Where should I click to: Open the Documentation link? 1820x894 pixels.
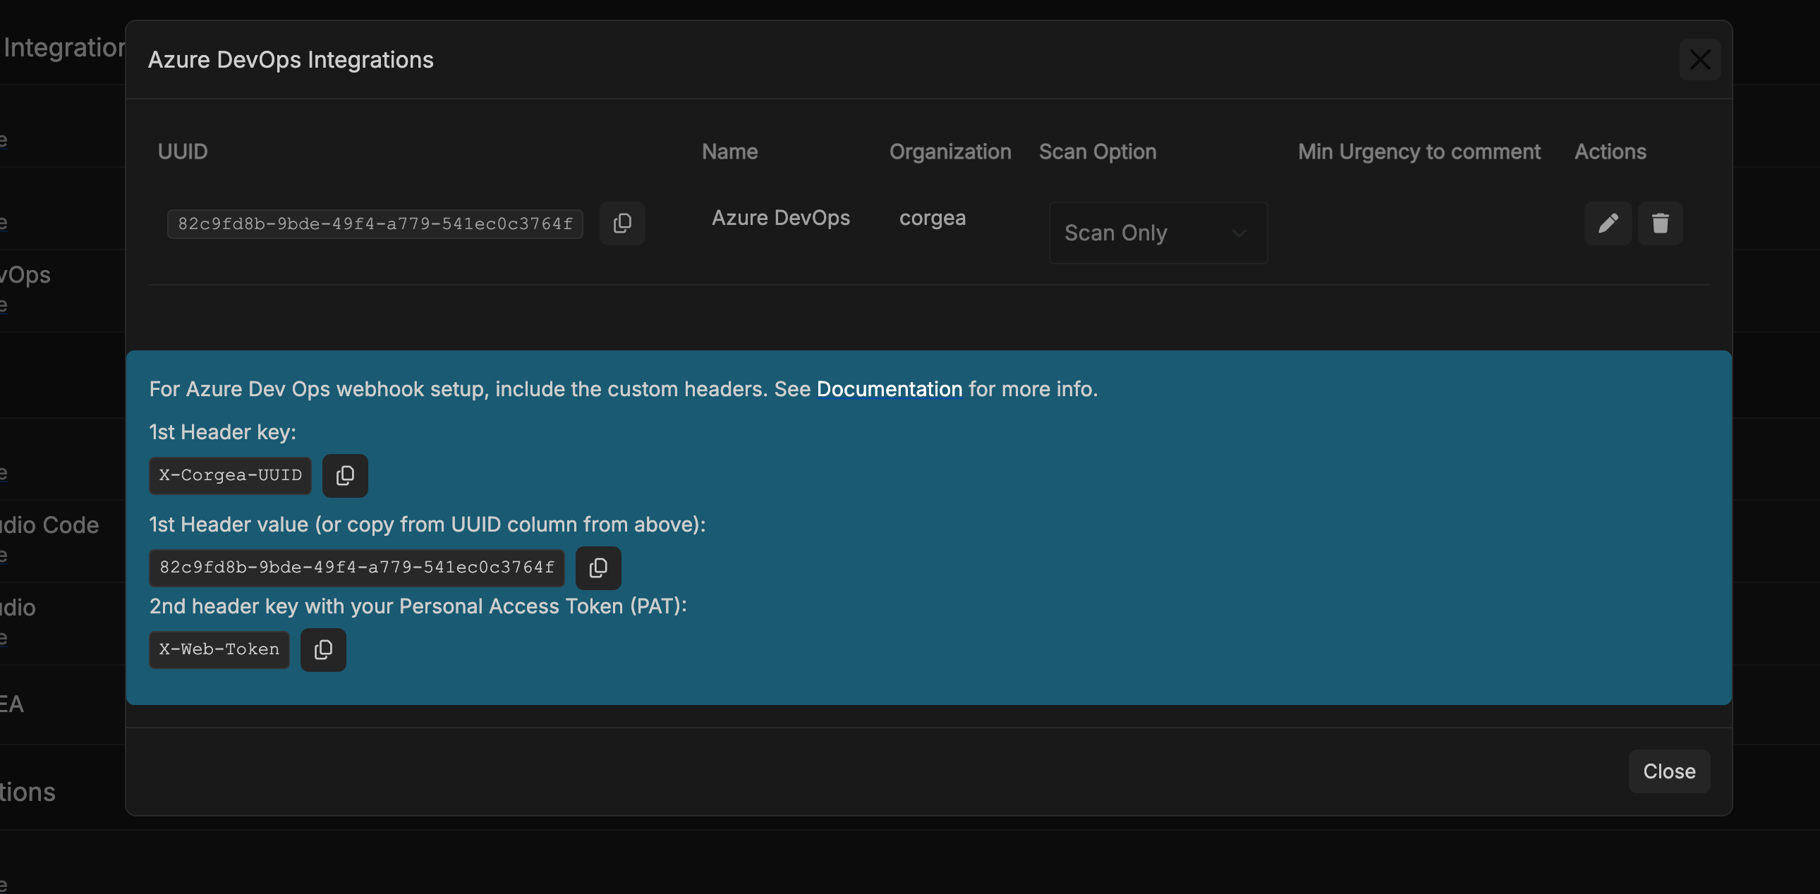click(890, 389)
